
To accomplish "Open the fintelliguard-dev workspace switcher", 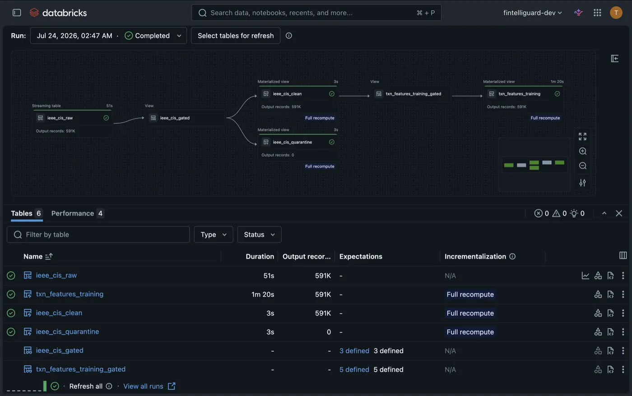I will tap(533, 13).
